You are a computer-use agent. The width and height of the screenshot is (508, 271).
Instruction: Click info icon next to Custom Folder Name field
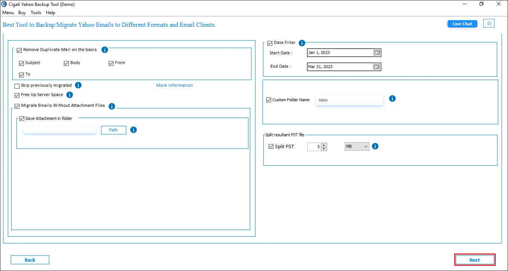coord(392,99)
